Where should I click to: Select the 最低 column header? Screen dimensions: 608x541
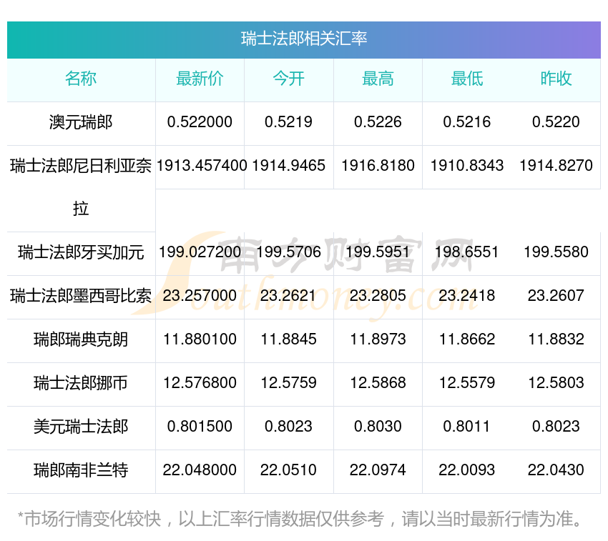[467, 79]
